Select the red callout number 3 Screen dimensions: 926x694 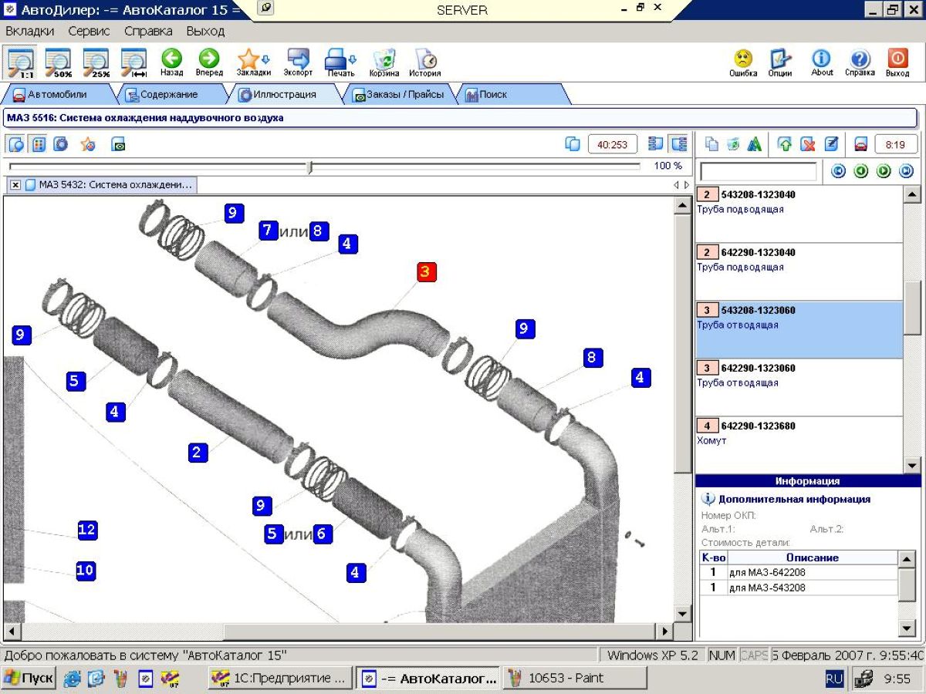[427, 271]
